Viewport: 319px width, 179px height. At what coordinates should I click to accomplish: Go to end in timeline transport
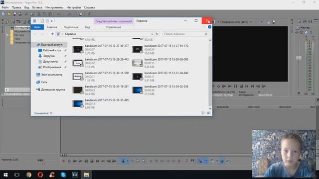tap(103, 161)
